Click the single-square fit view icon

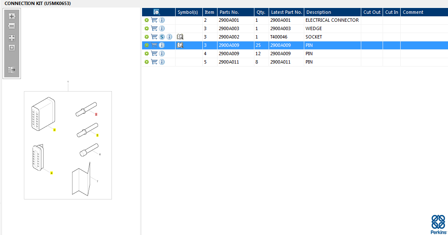pyautogui.click(x=12, y=48)
